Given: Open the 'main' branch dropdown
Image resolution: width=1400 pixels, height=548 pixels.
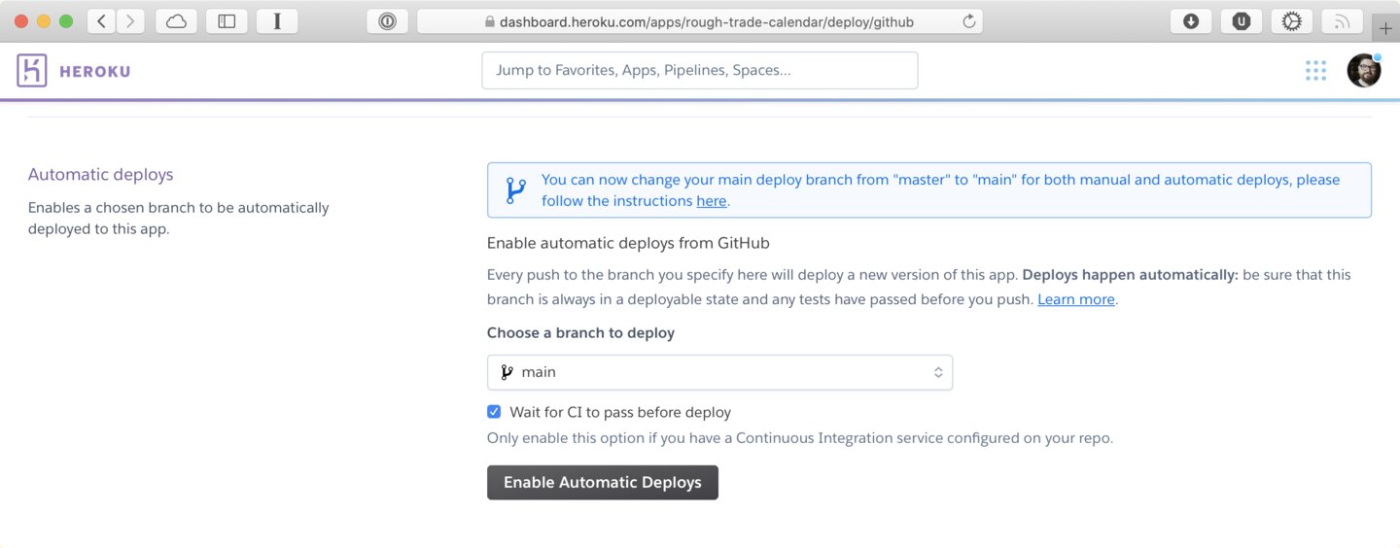Looking at the screenshot, I should (x=719, y=372).
